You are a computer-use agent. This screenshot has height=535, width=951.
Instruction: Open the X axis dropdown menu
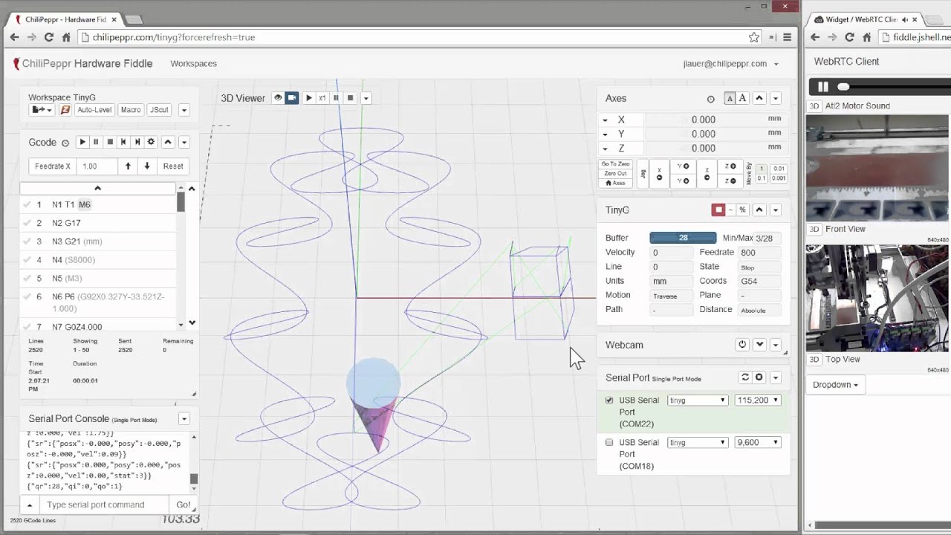[605, 120]
